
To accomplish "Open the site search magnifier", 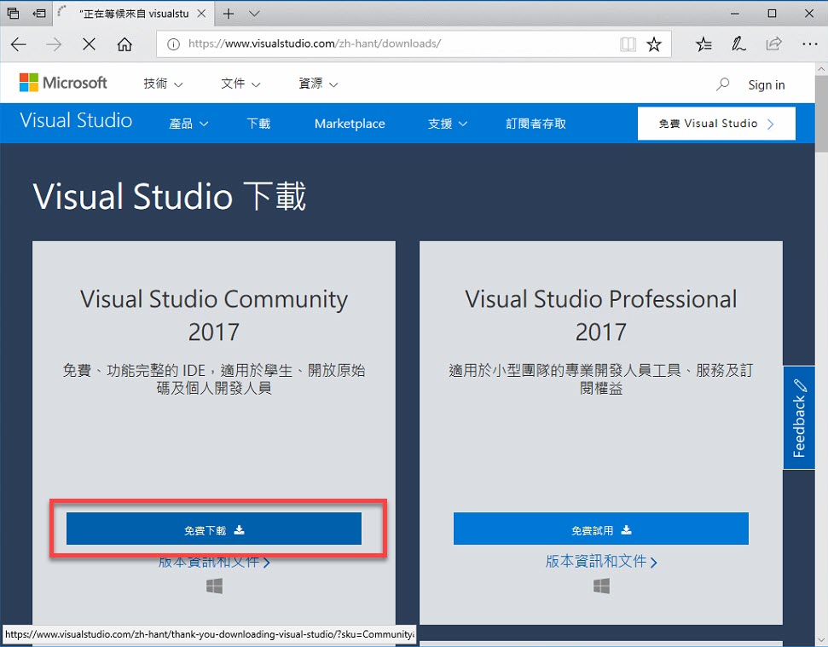I will pos(722,84).
